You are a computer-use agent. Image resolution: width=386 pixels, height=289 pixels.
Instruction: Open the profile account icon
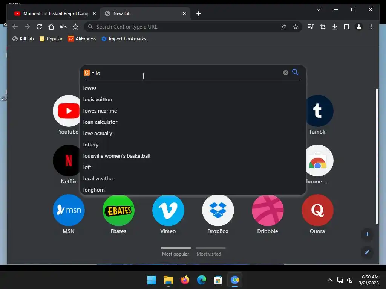359,27
